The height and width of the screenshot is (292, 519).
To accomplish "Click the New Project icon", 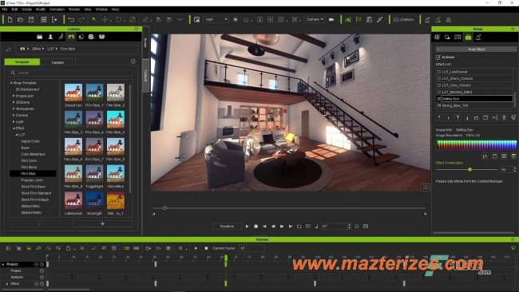I will tap(10, 20).
